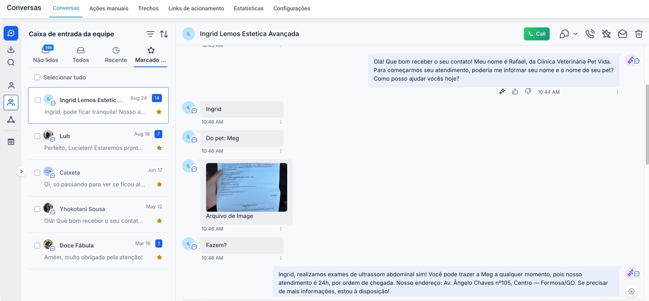
Task: Open the image attachment thumbnail
Action: click(x=247, y=187)
